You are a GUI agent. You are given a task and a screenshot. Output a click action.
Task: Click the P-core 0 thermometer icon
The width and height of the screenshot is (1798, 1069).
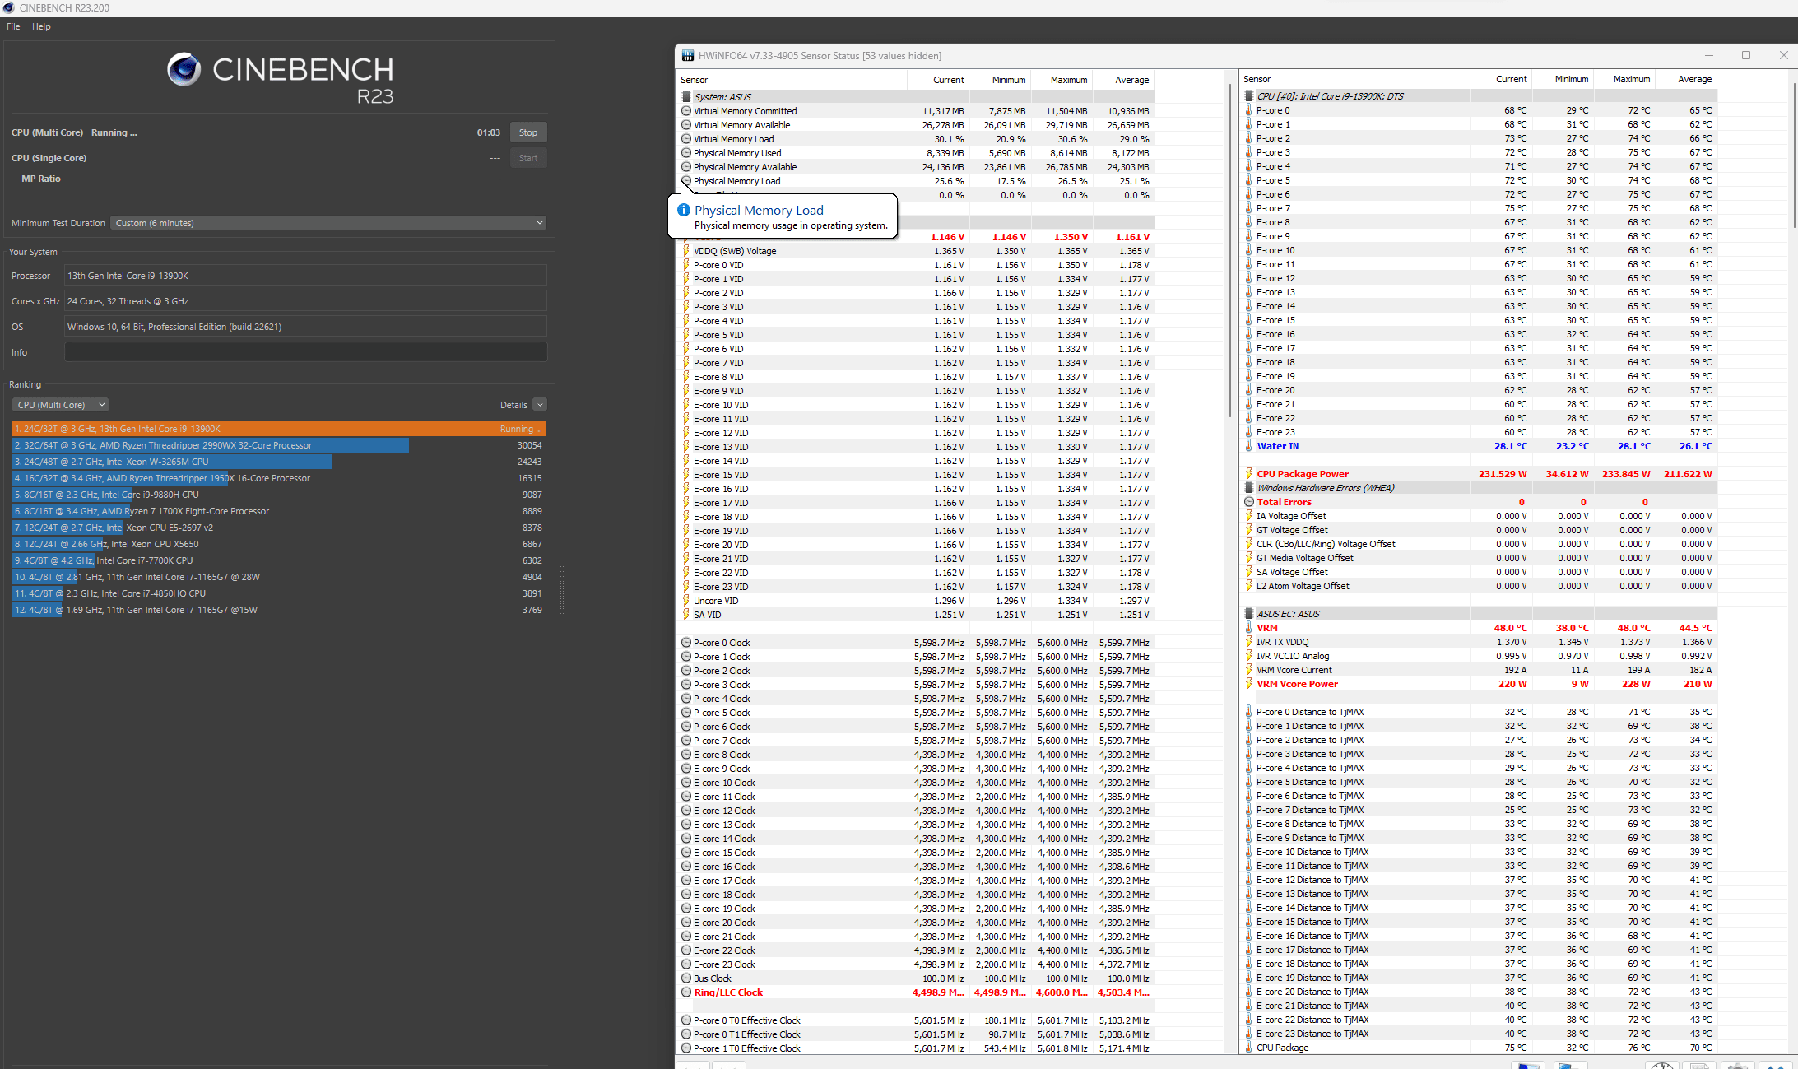click(1249, 110)
